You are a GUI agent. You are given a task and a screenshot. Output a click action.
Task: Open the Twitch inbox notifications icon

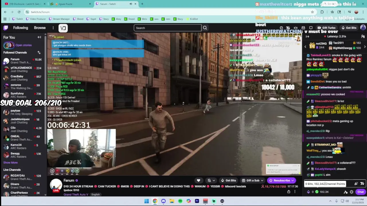point(303,28)
